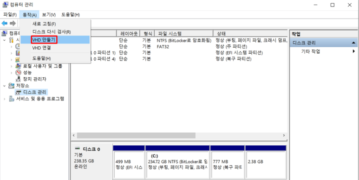Click the FAT32 file system cell
This screenshot has height=180, width=359.
click(x=163, y=47)
